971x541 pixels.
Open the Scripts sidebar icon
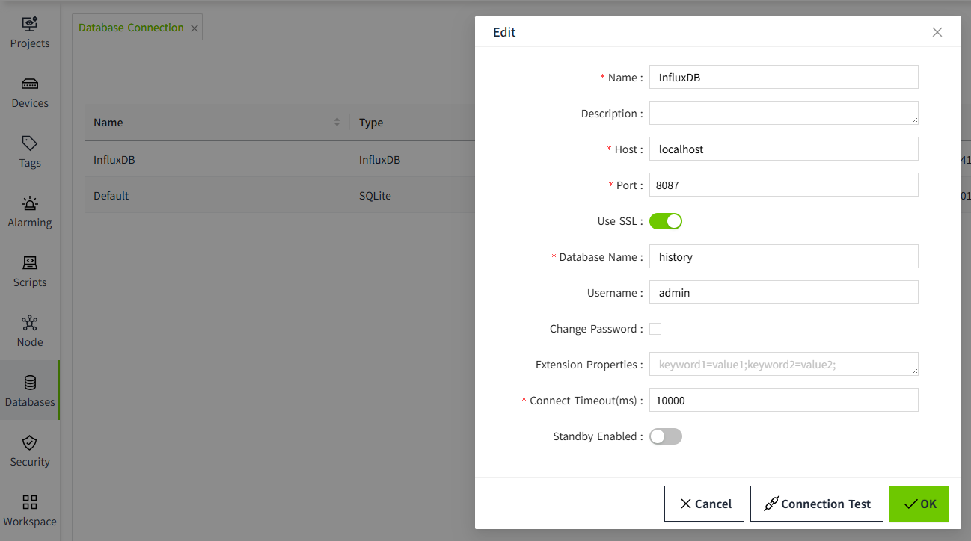[x=30, y=263]
